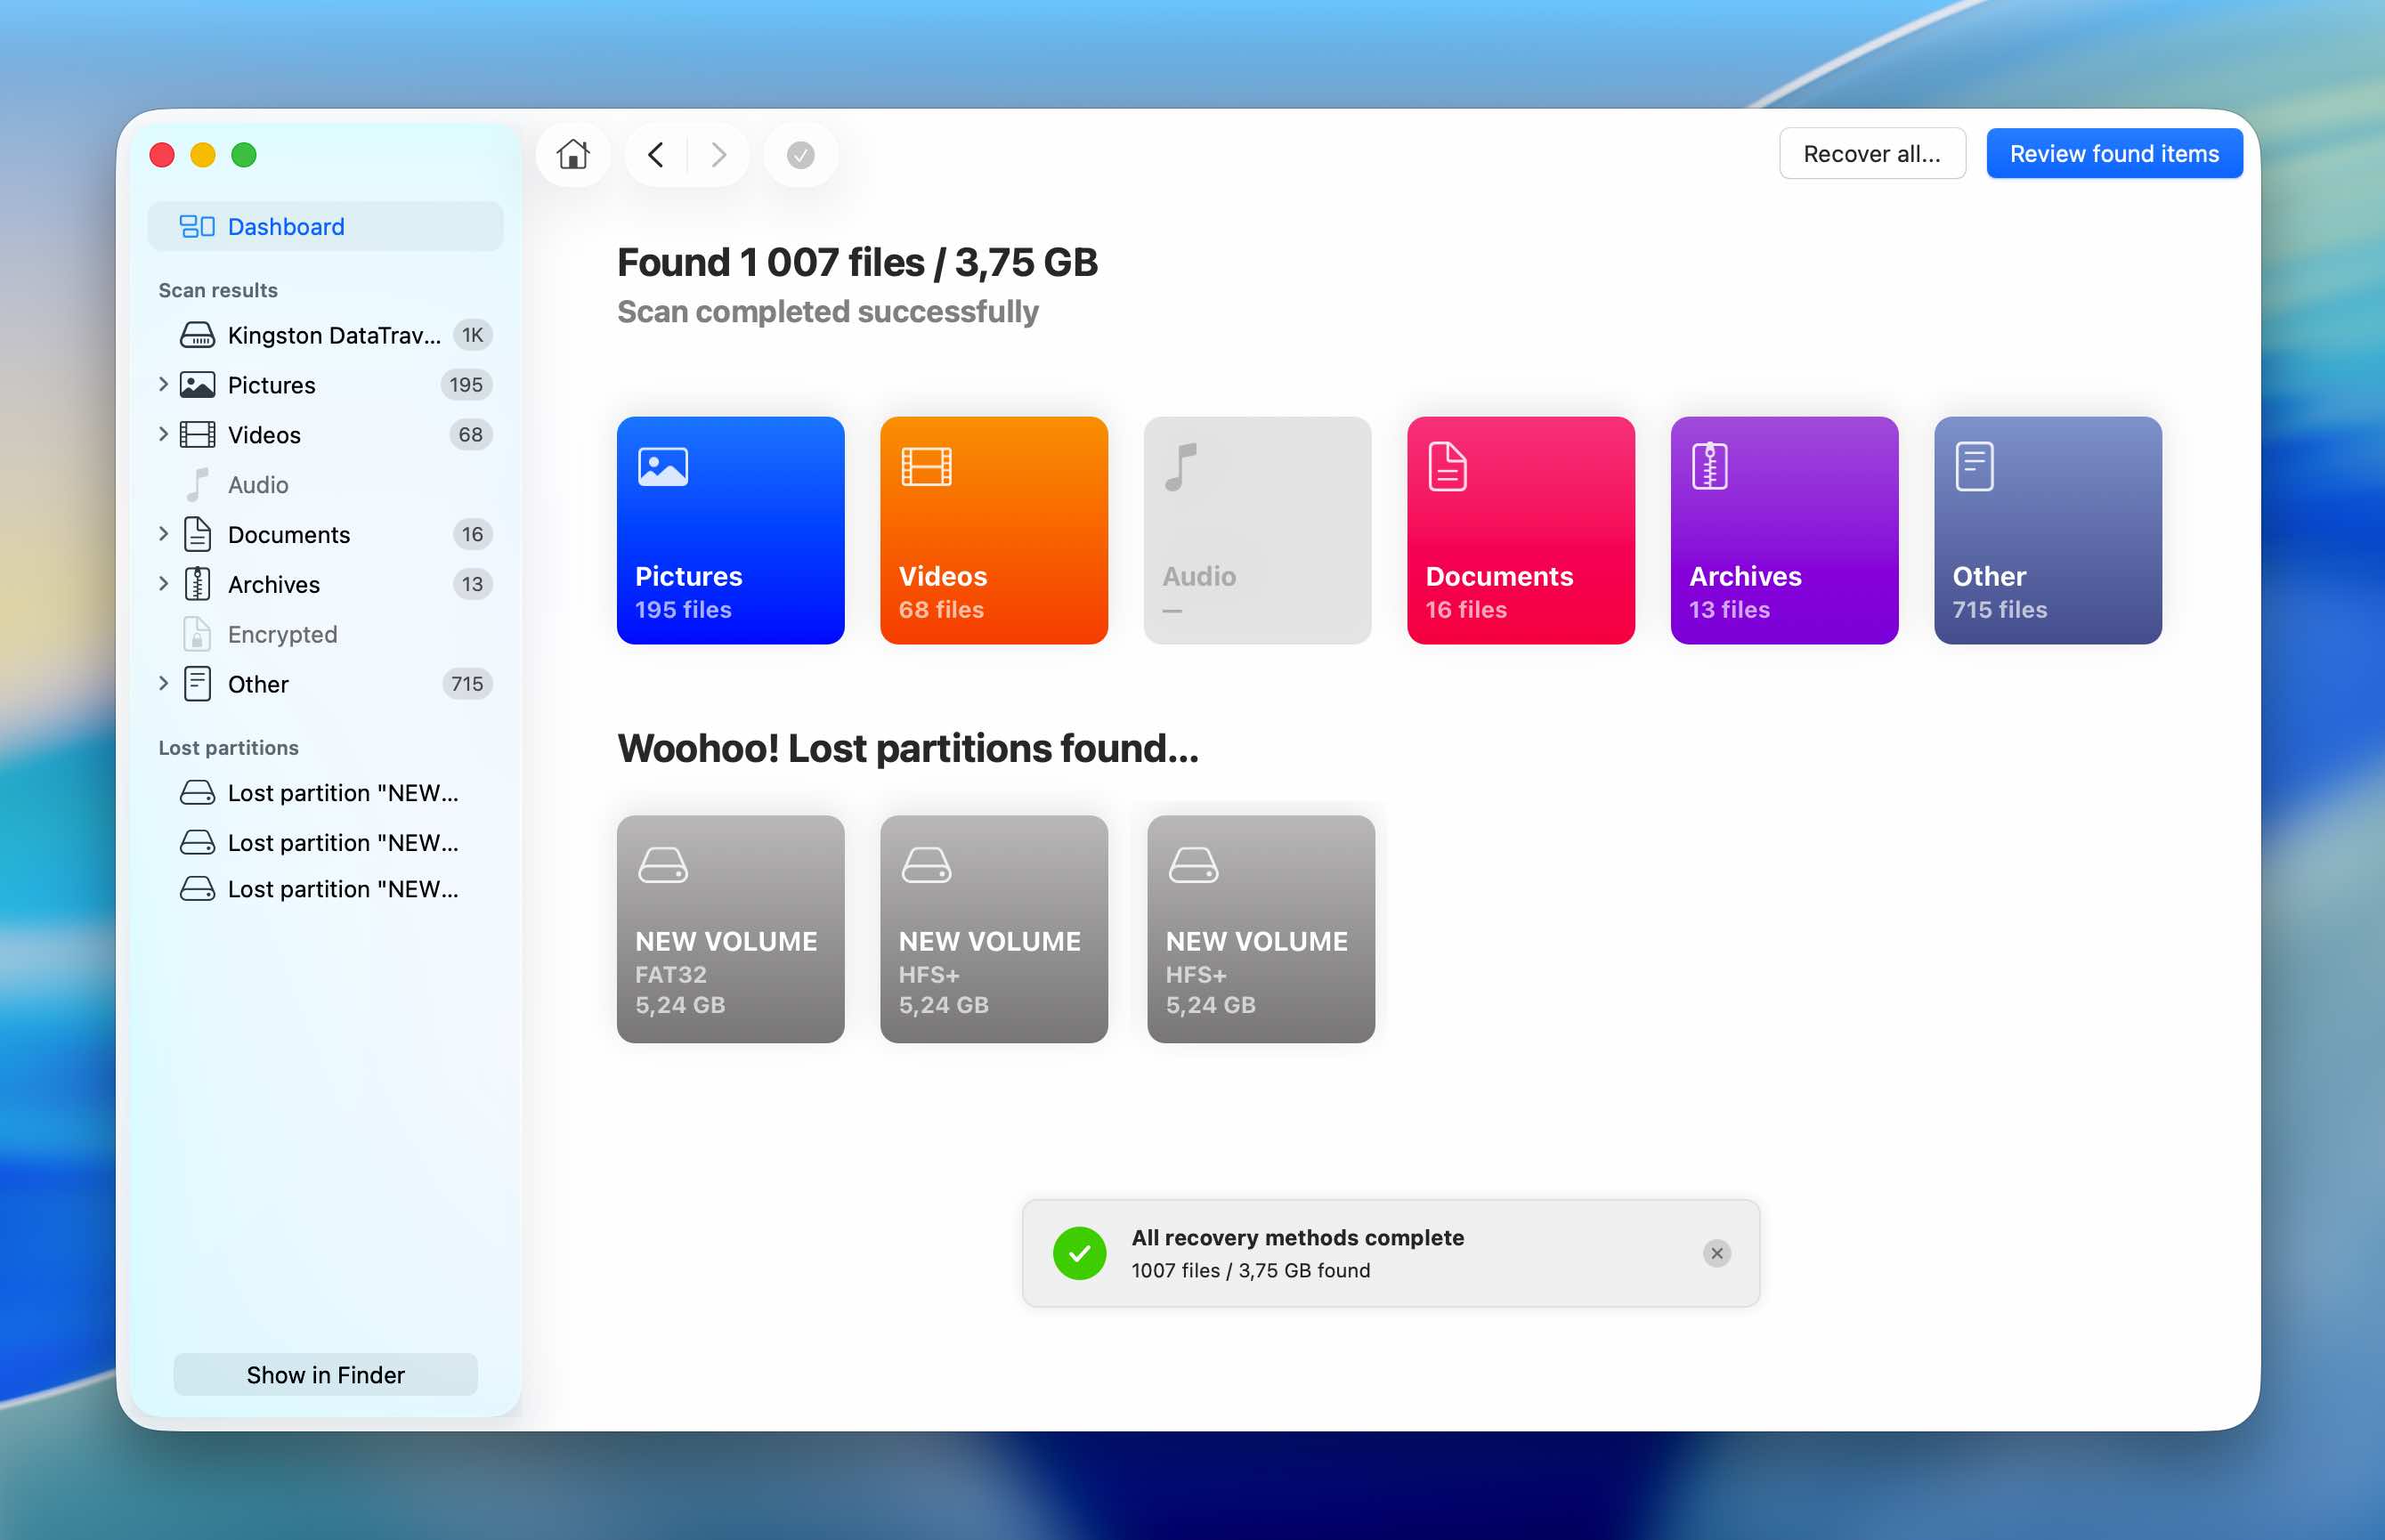Screen dimensions: 2385x1540
Task: Select Encrypted in scan results list
Action: click(x=325, y=635)
